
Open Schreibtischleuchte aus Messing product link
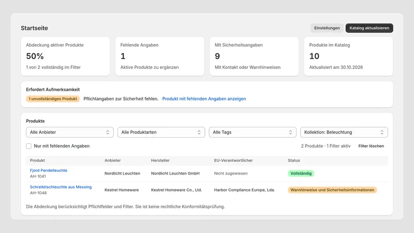coord(61,187)
